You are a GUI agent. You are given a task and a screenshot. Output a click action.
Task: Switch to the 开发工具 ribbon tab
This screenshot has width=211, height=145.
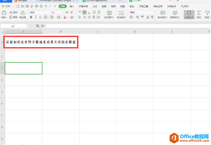pyautogui.click(x=144, y=6)
